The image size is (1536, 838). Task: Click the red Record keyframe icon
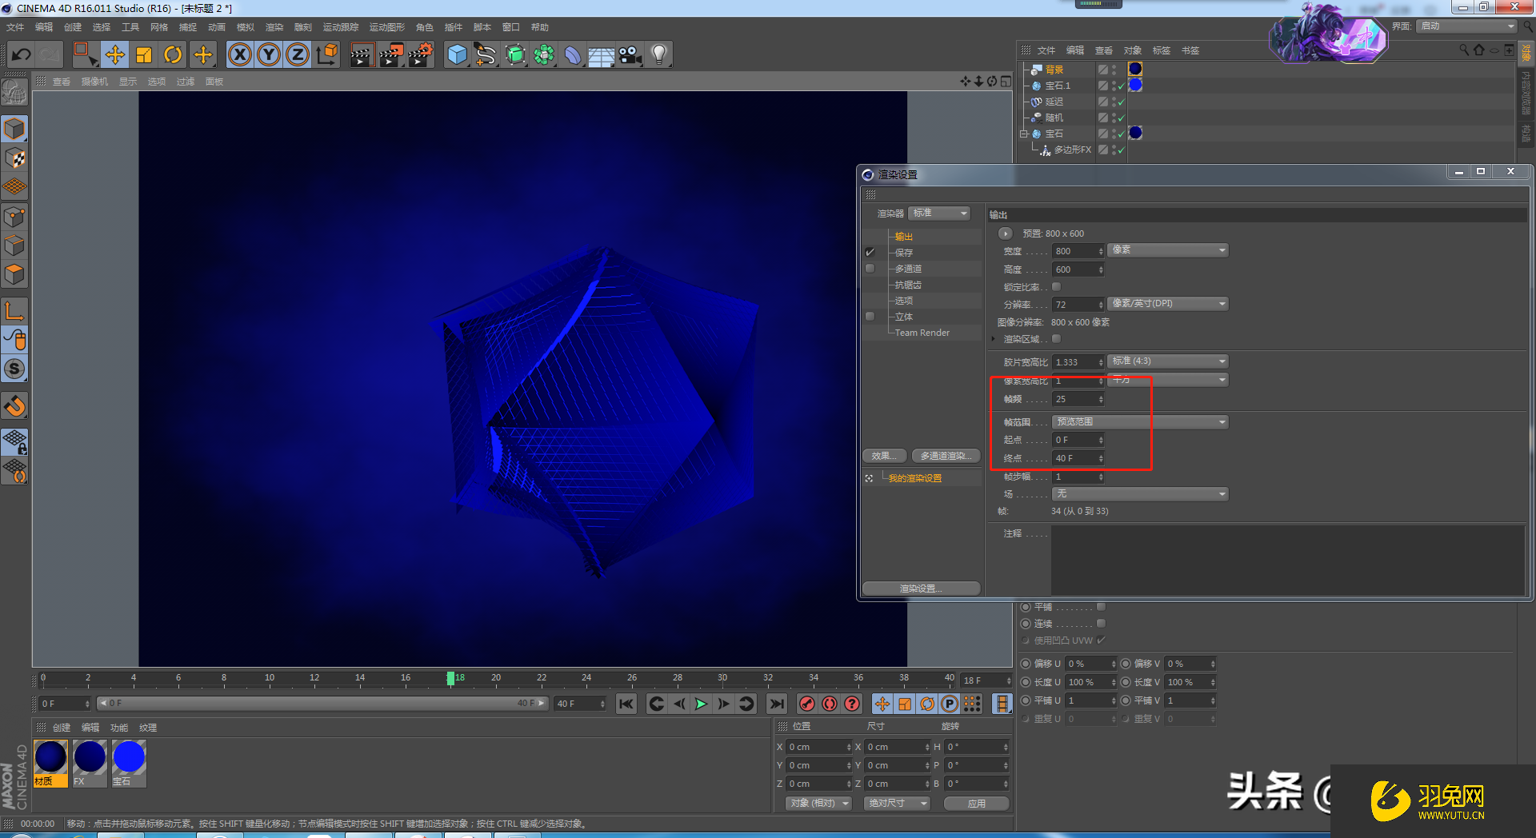point(807,704)
